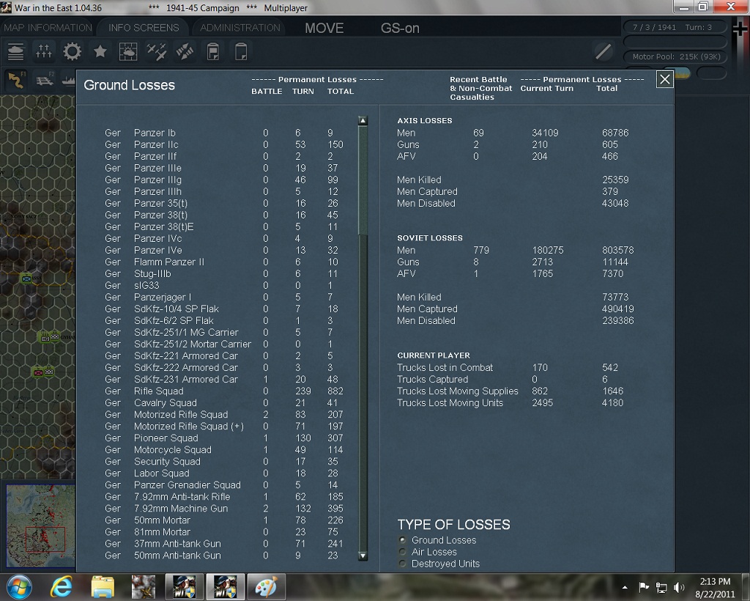Click the Flamm Panzer II row
This screenshot has width=750, height=601.
(x=224, y=262)
